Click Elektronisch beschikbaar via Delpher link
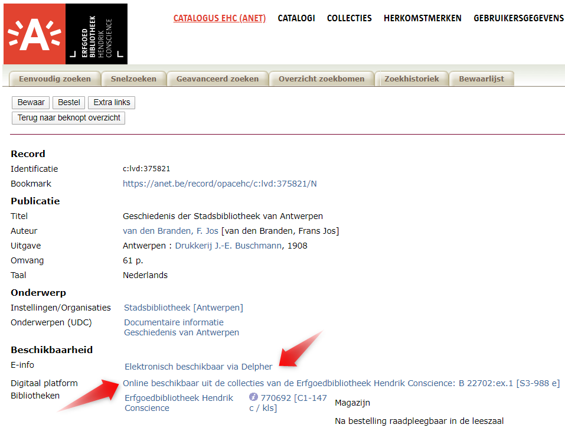 [x=198, y=367]
